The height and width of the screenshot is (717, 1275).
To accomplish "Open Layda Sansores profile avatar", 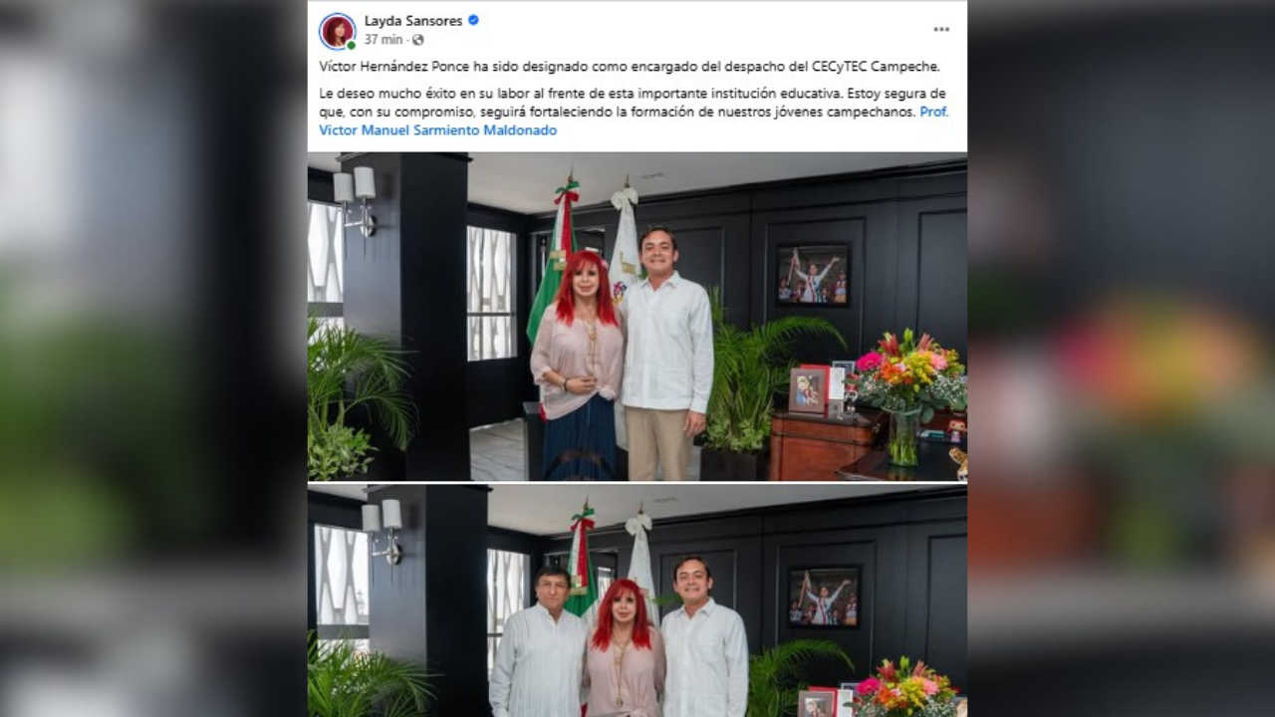I will [338, 31].
